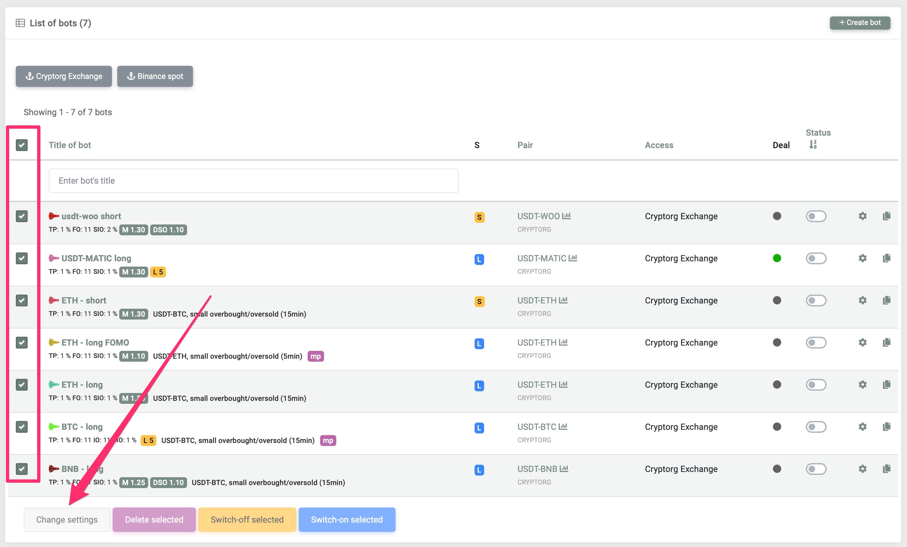Open settings gear for BTC - long bot
The height and width of the screenshot is (547, 907).
coord(863,427)
